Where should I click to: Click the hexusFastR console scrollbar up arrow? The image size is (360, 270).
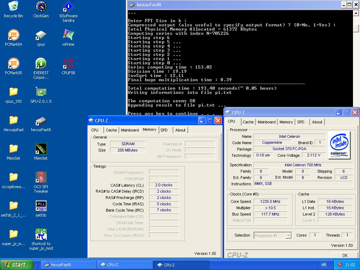pyautogui.click(x=356, y=13)
